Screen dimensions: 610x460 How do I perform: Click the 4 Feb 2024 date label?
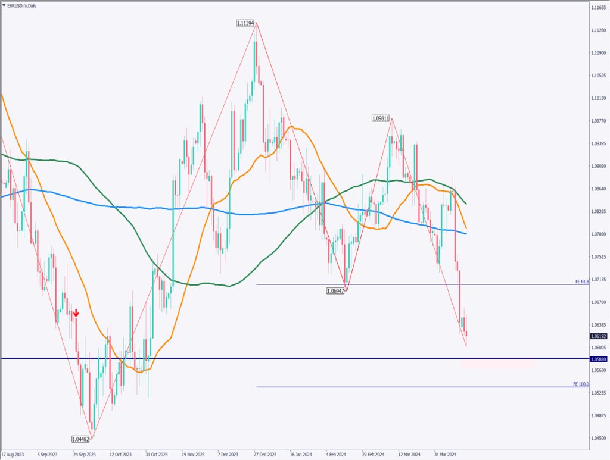point(338,453)
